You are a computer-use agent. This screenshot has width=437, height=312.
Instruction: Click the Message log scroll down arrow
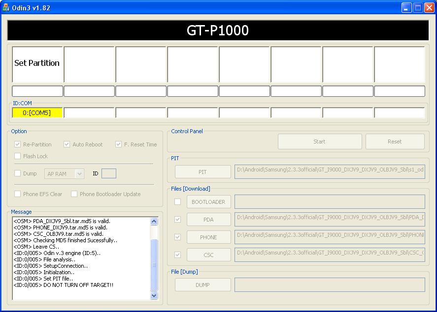pyautogui.click(x=154, y=296)
